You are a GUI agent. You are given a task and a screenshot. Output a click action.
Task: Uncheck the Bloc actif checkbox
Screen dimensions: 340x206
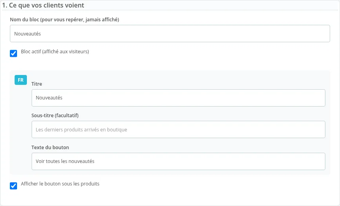13,53
